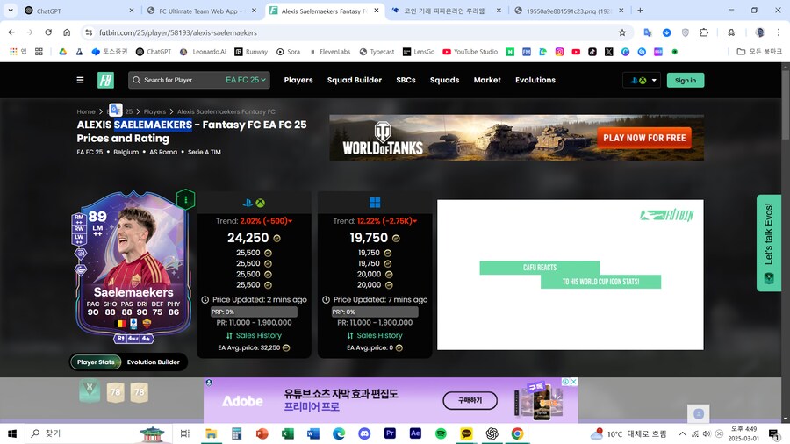Viewport: 790px width, 444px height.
Task: Go to browser home page icon
Action: point(67,32)
